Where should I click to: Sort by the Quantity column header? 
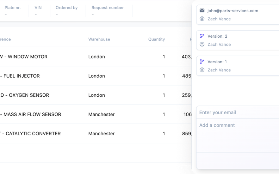click(x=156, y=39)
